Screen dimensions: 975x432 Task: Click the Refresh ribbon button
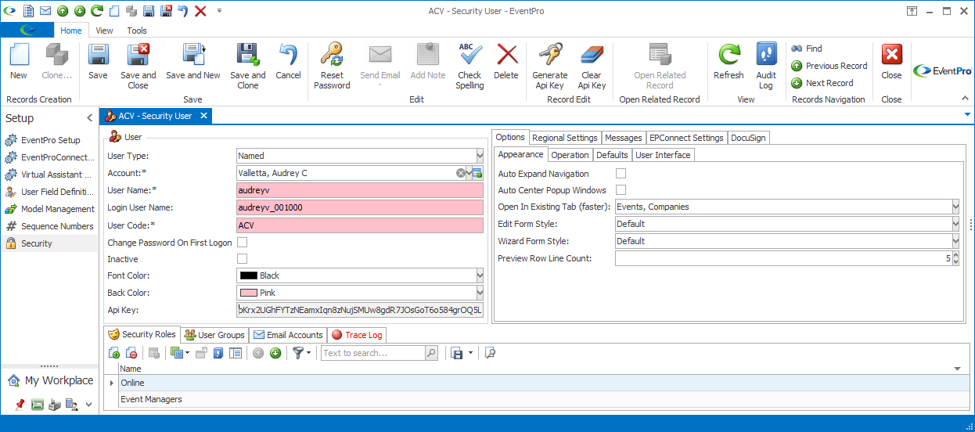pos(729,61)
